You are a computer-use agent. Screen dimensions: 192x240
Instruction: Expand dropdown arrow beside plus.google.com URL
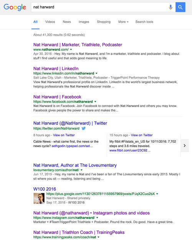pos(157,194)
